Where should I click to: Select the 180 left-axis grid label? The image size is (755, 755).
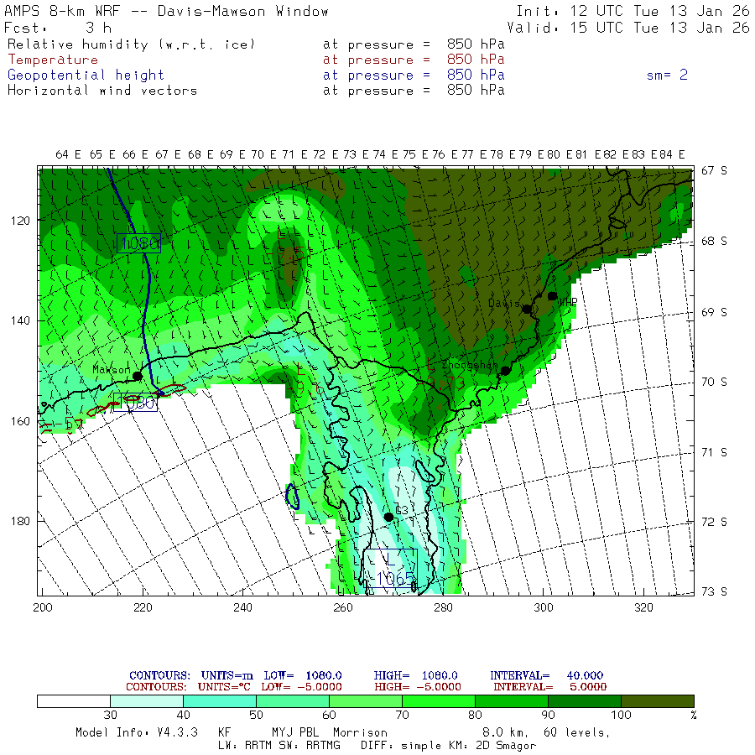coord(20,521)
